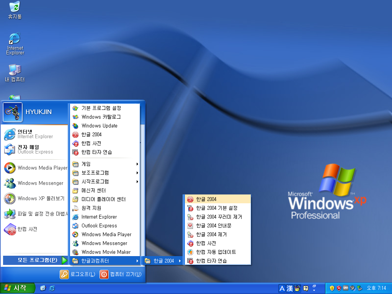Expand the 한글 2004 folder submenu
Image resolution: width=392 pixels, height=294 pixels.
[162, 261]
